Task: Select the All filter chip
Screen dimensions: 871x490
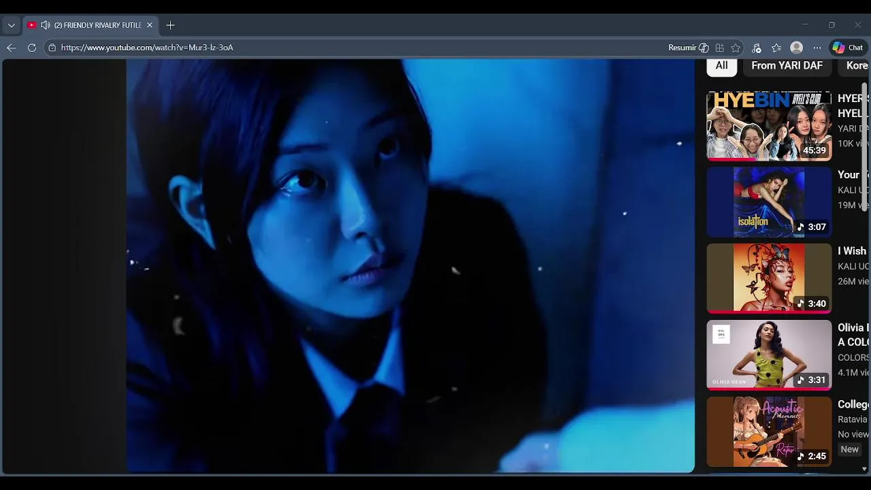Action: (x=721, y=66)
